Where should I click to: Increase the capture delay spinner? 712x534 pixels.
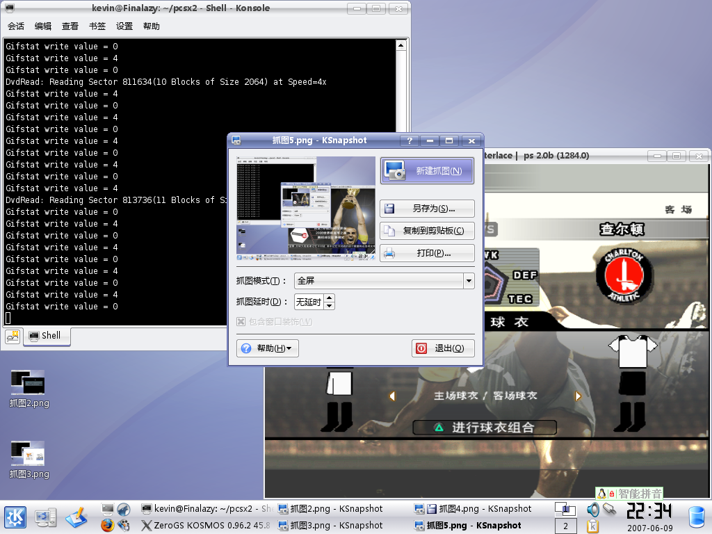330,298
